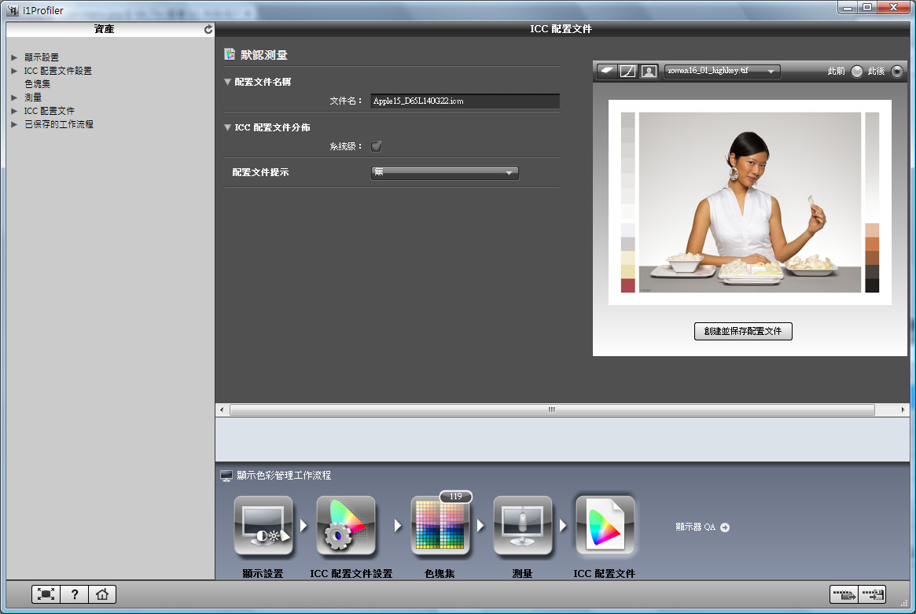Open the ICC 配置文件設置 workflow step icon
Image resolution: width=916 pixels, height=614 pixels.
[x=346, y=525]
